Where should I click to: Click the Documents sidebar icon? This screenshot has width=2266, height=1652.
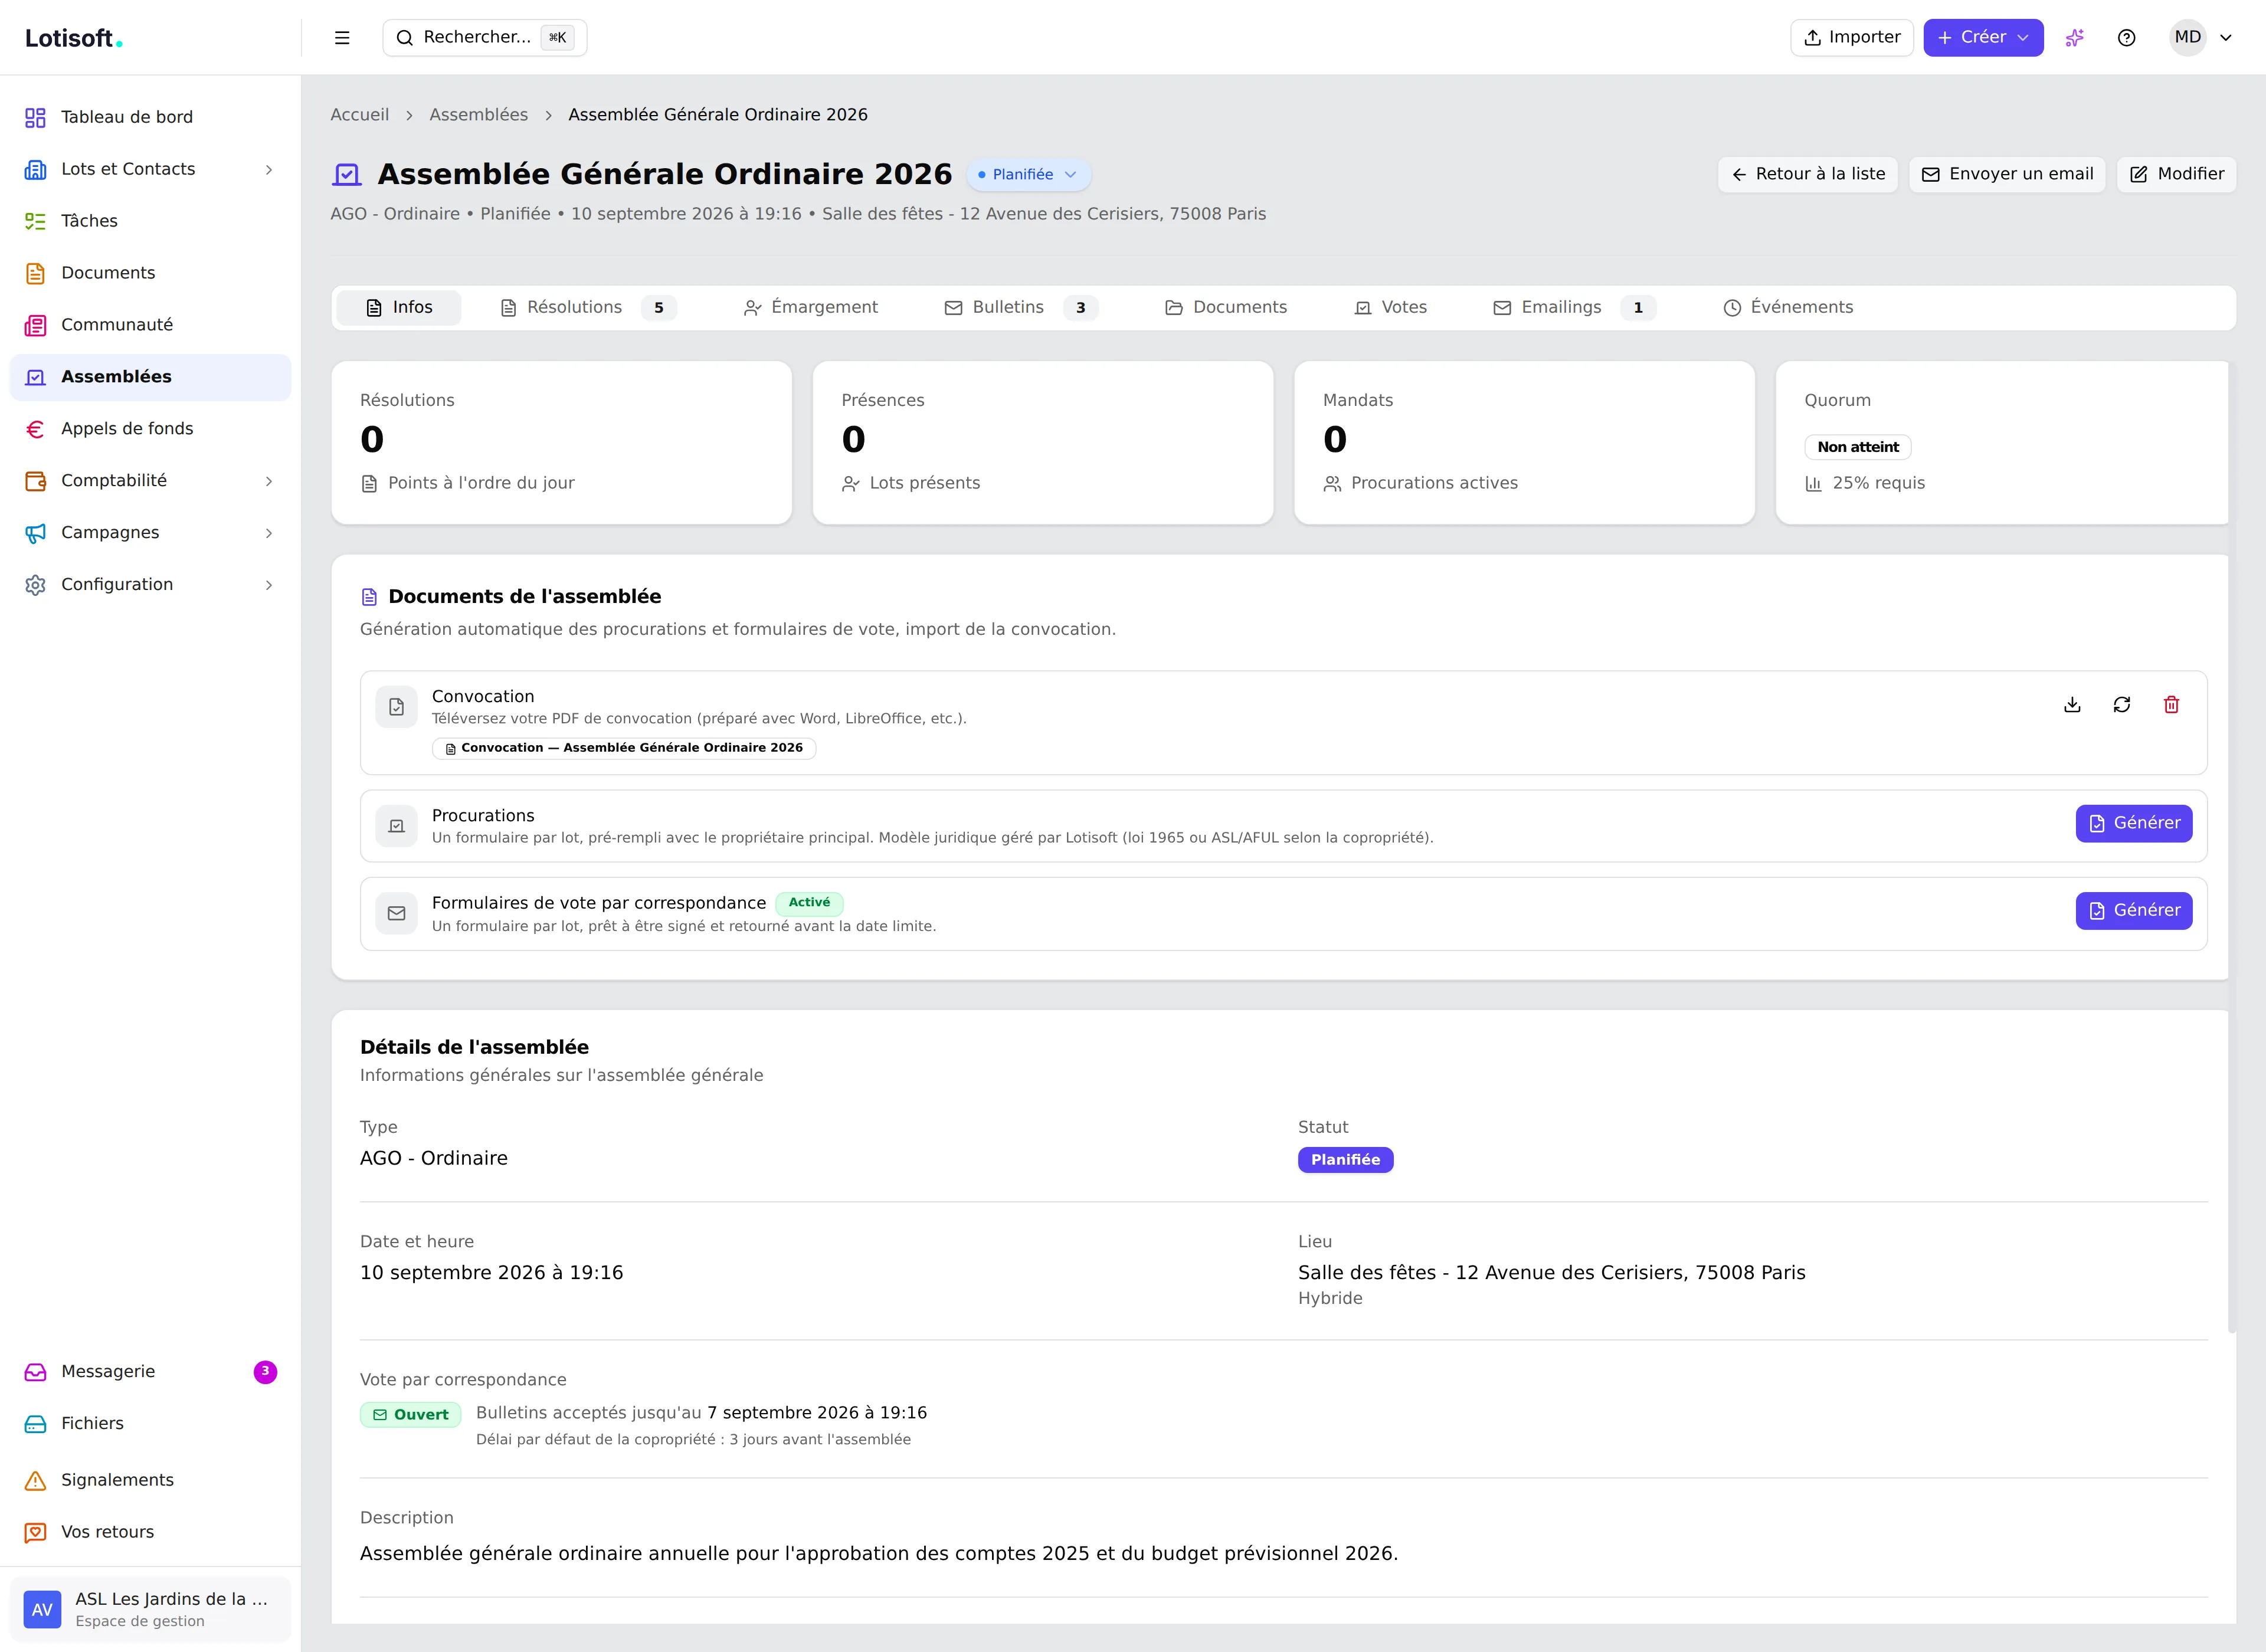point(35,273)
